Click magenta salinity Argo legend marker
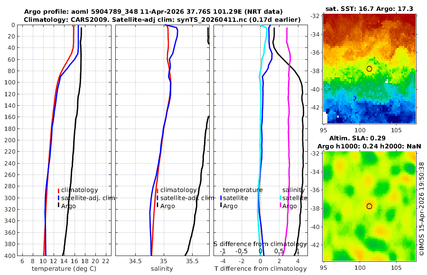This screenshot has width=427, height=275. [x=280, y=205]
